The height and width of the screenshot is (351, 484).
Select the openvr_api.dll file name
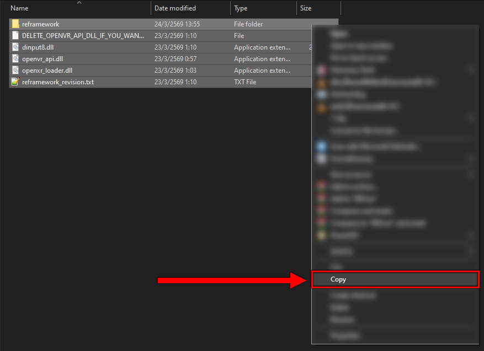43,59
